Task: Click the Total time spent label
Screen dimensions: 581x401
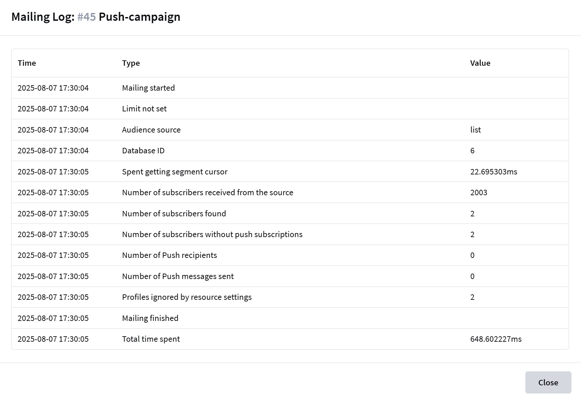Action: pos(151,339)
